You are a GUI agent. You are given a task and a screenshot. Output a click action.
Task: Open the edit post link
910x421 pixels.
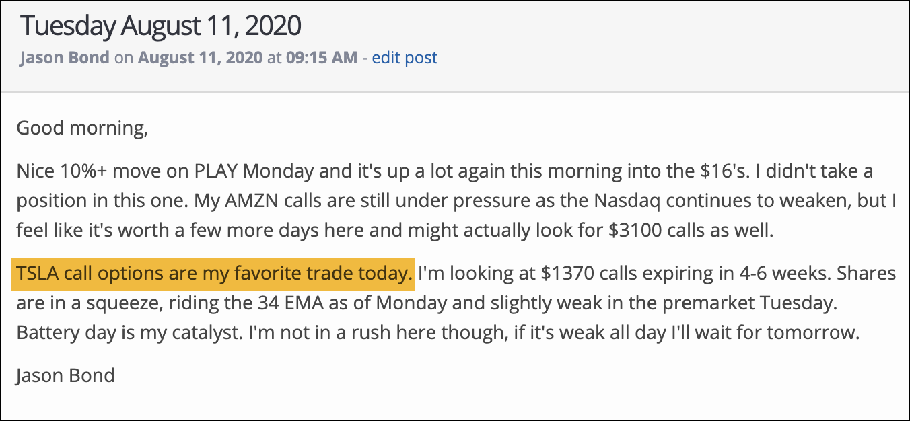pos(405,58)
